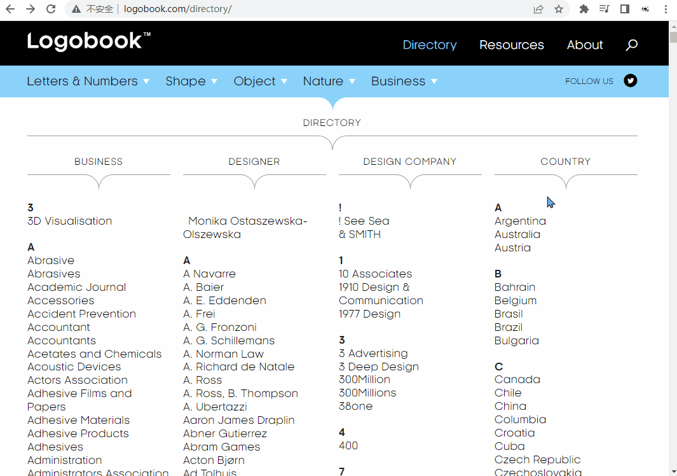This screenshot has height=476, width=677.
Task: Open media control playlist icon
Action: [x=604, y=9]
